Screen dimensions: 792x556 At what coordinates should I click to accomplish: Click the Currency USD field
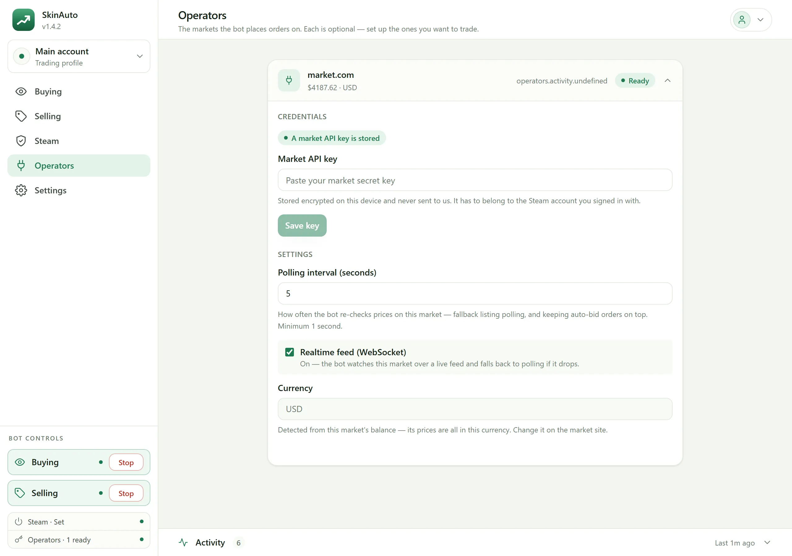click(475, 409)
